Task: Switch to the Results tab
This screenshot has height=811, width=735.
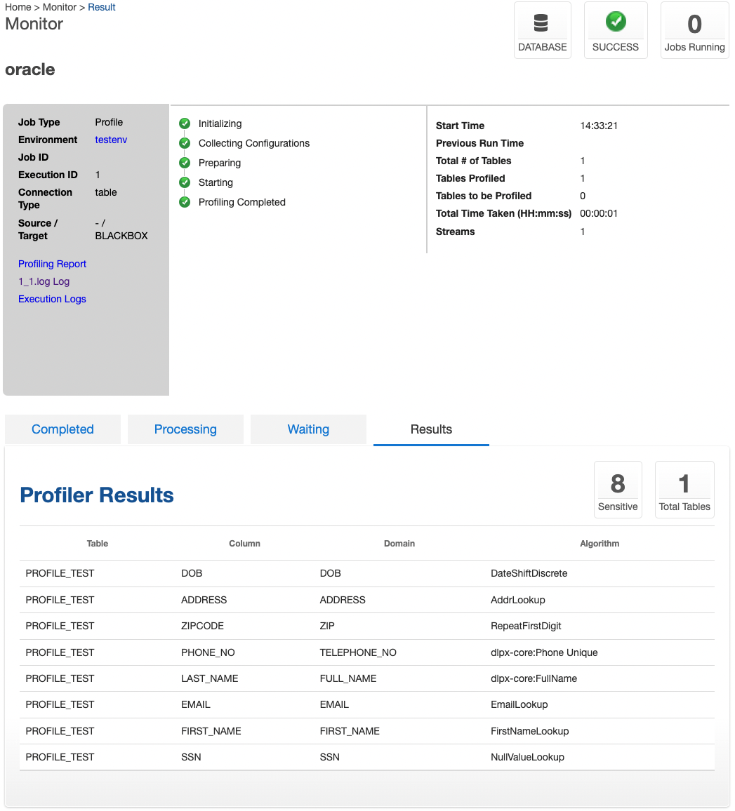Action: 430,429
